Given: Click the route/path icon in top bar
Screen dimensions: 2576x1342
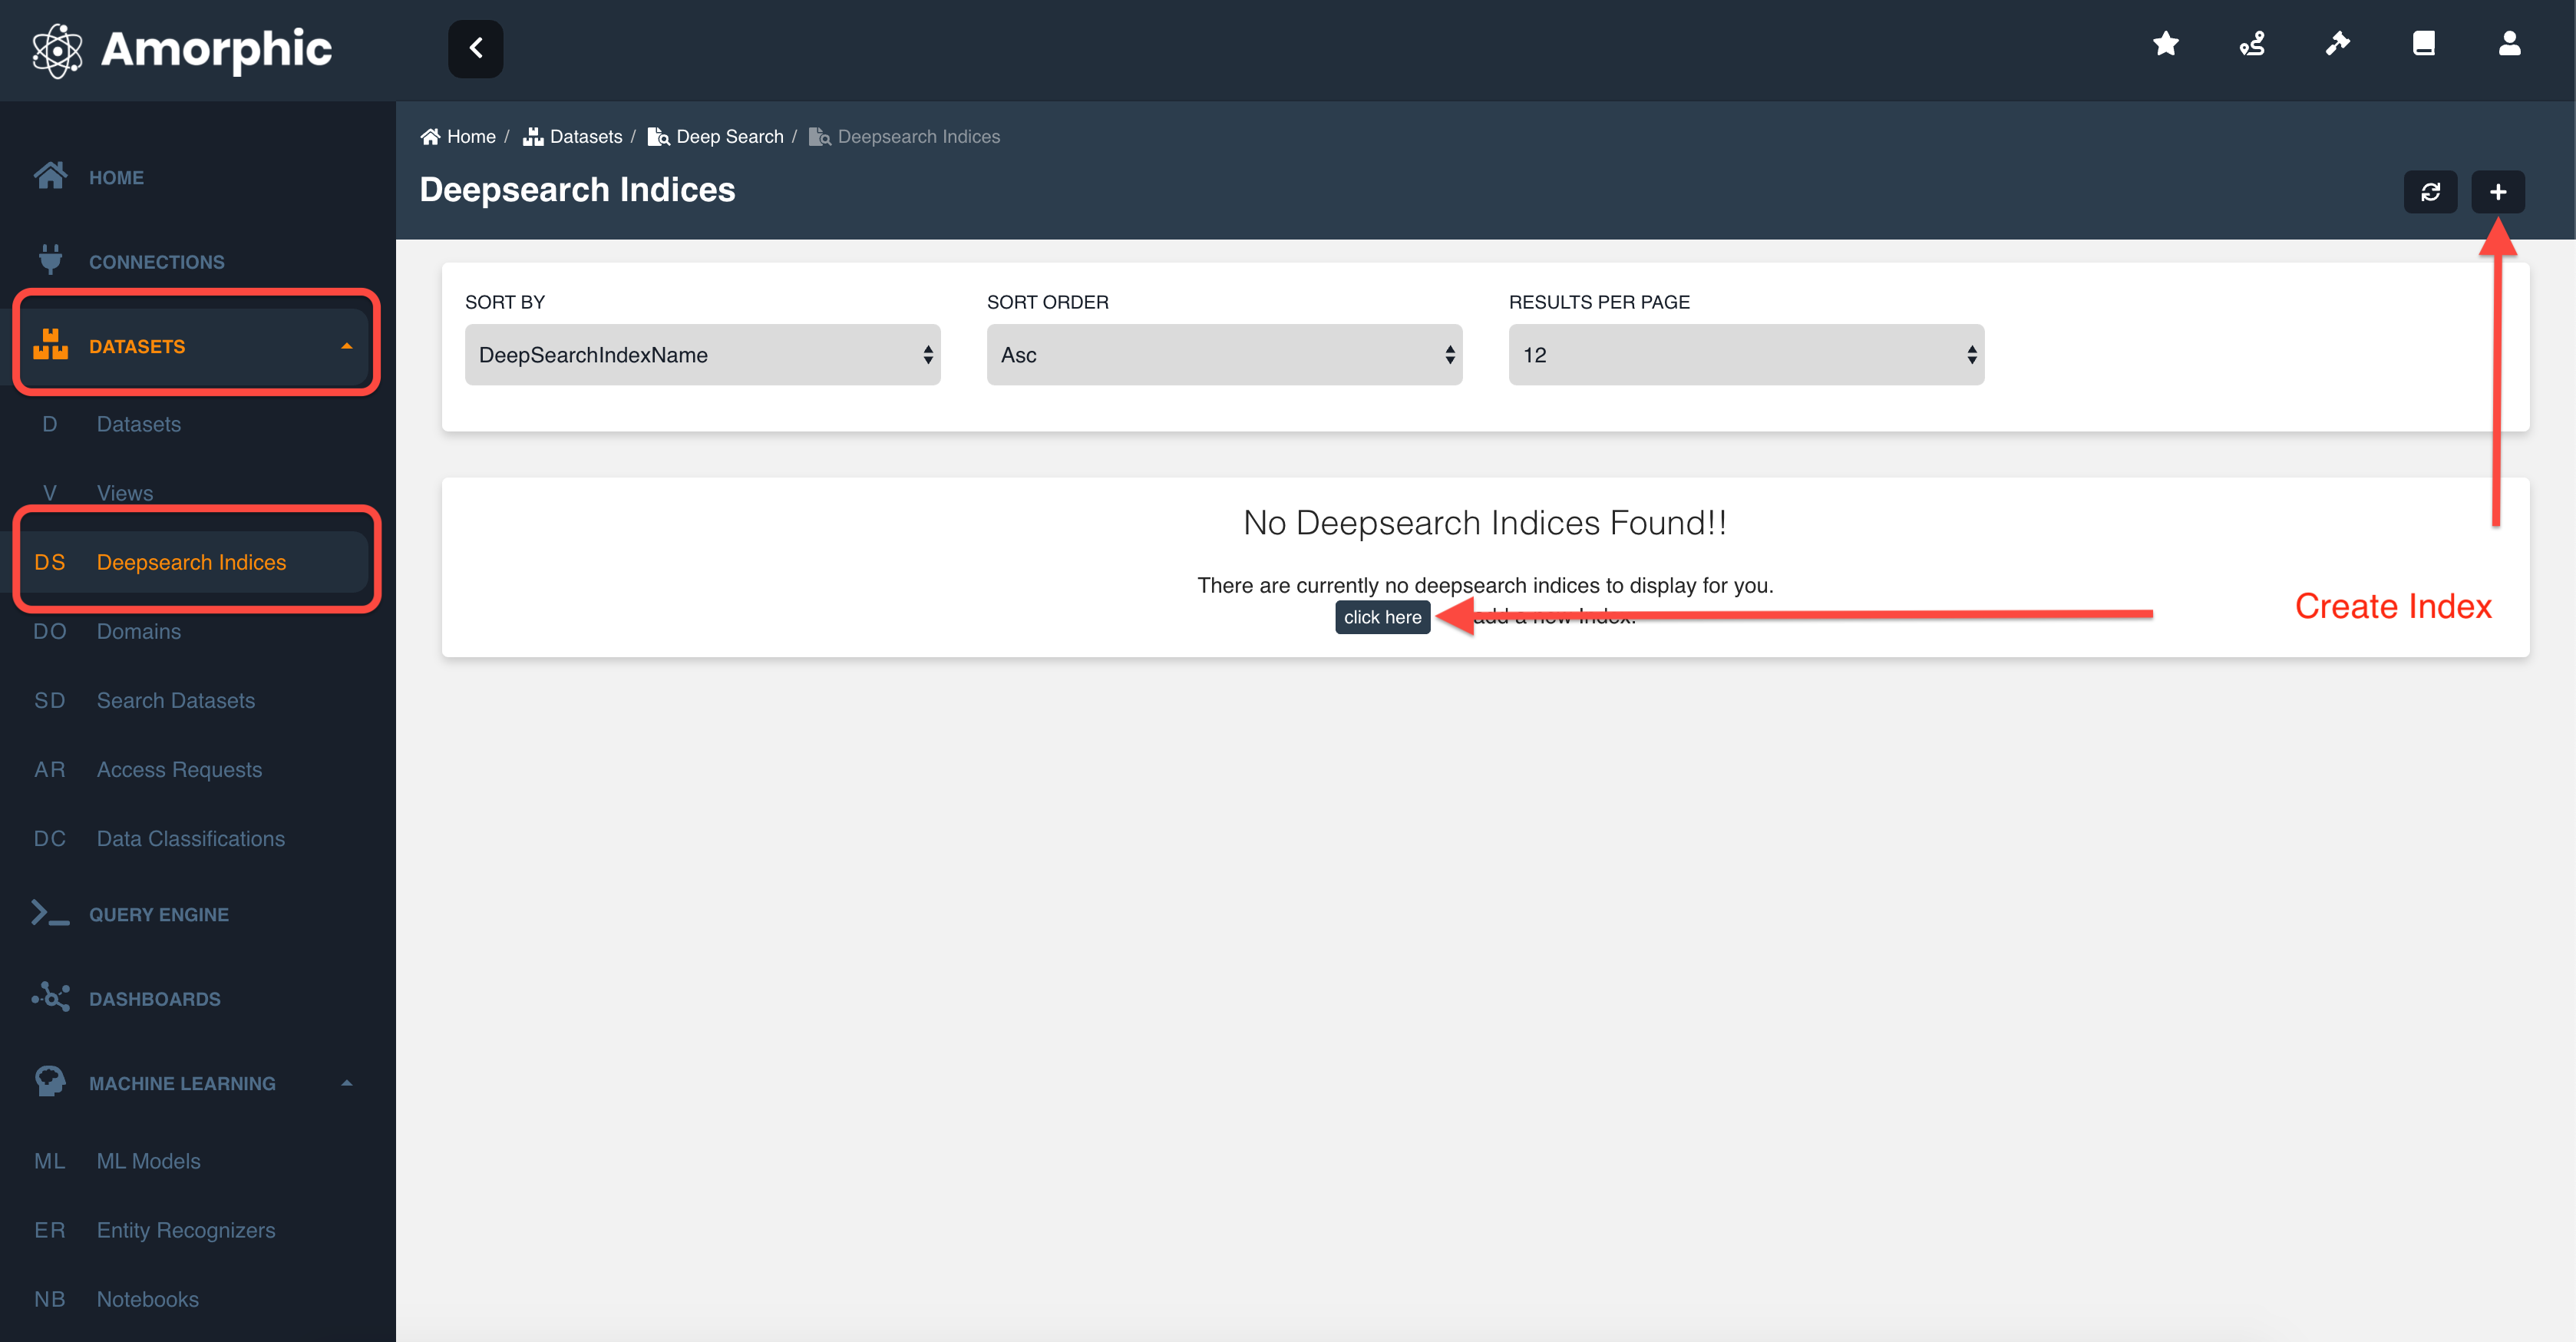Looking at the screenshot, I should point(2252,44).
